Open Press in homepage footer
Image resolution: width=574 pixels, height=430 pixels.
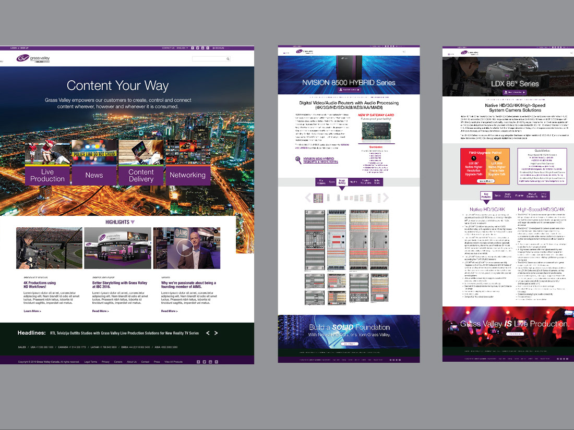(x=157, y=362)
